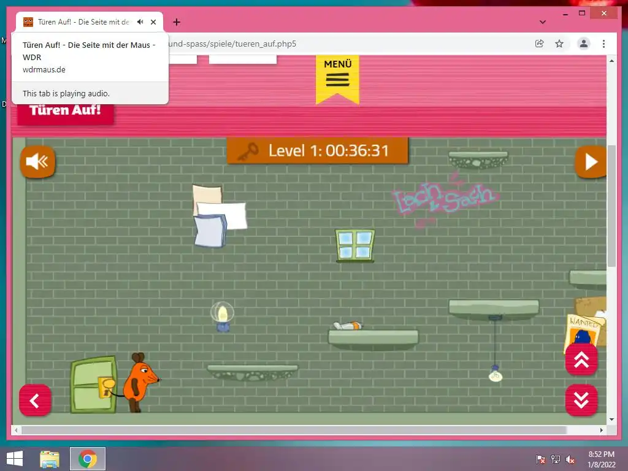628x471 pixels.
Task: Click the tray network icon
Action: 556,459
